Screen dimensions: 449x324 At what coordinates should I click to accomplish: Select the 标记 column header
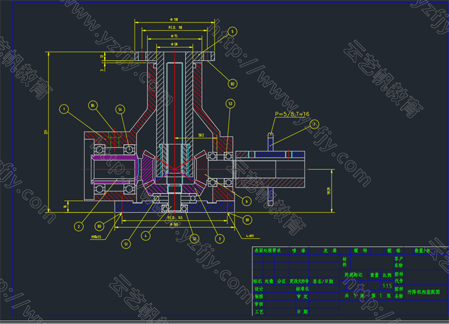[257, 281]
